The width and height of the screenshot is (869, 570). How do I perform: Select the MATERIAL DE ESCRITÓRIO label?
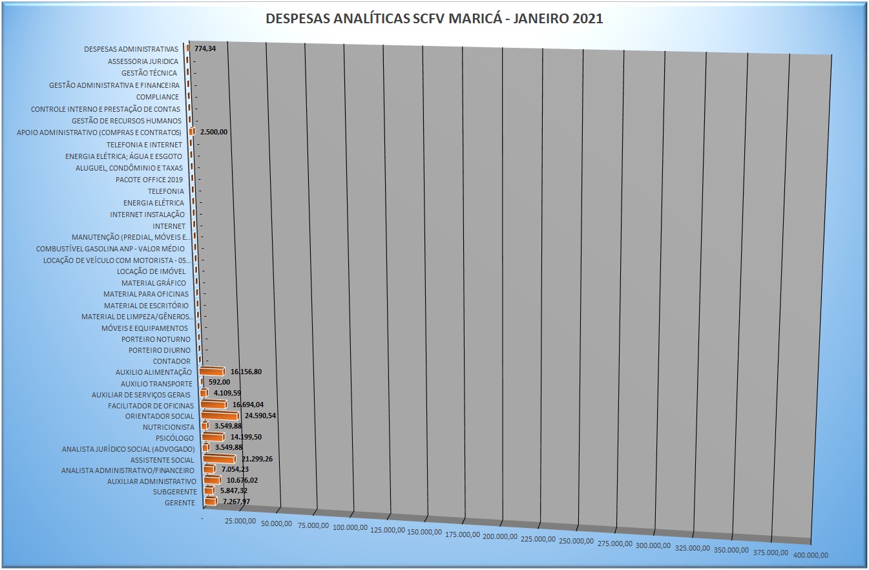147,306
